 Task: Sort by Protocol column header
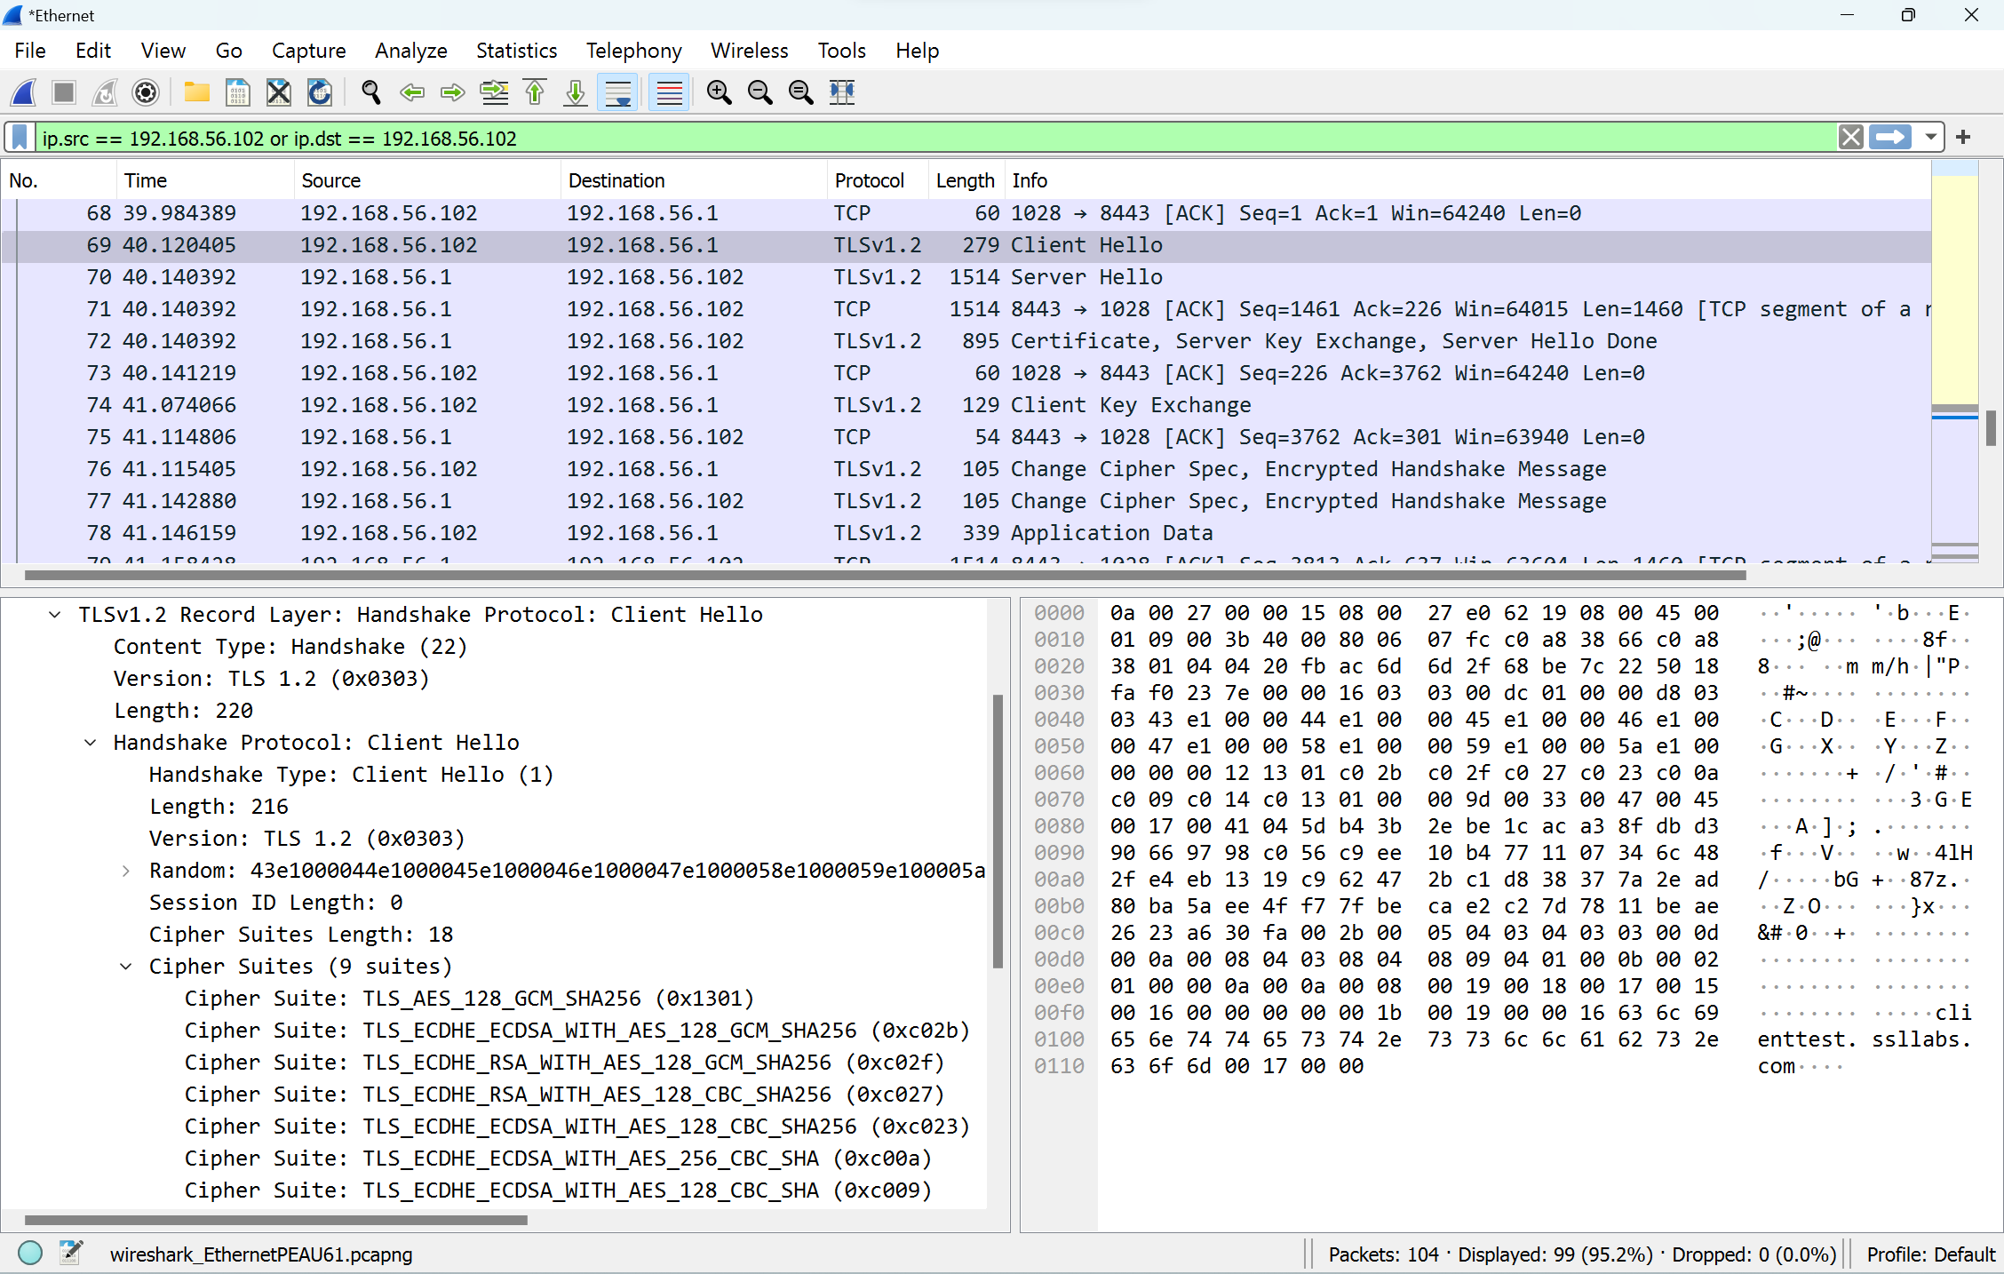tap(878, 180)
